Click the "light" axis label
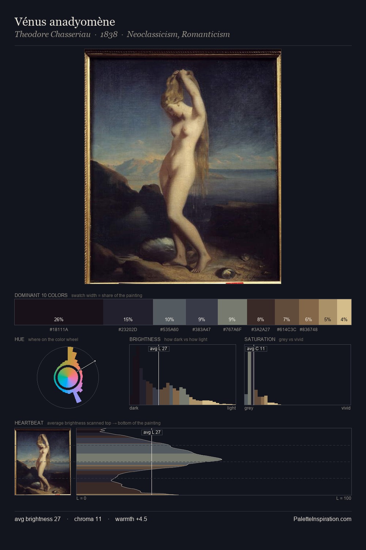Image resolution: width=366 pixels, height=550 pixels. [x=231, y=408]
